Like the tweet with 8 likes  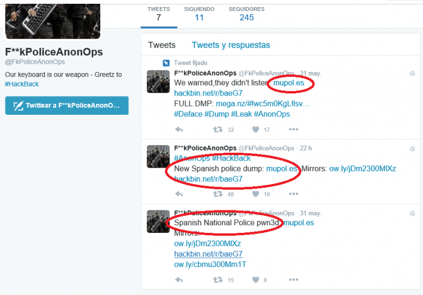click(256, 280)
